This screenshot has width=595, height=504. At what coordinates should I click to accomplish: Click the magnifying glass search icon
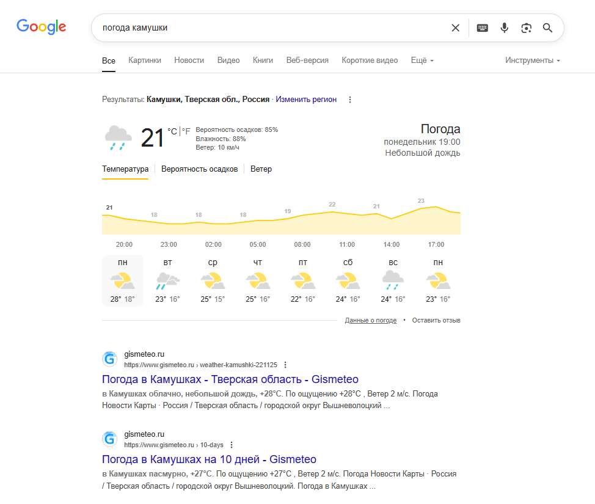click(547, 27)
